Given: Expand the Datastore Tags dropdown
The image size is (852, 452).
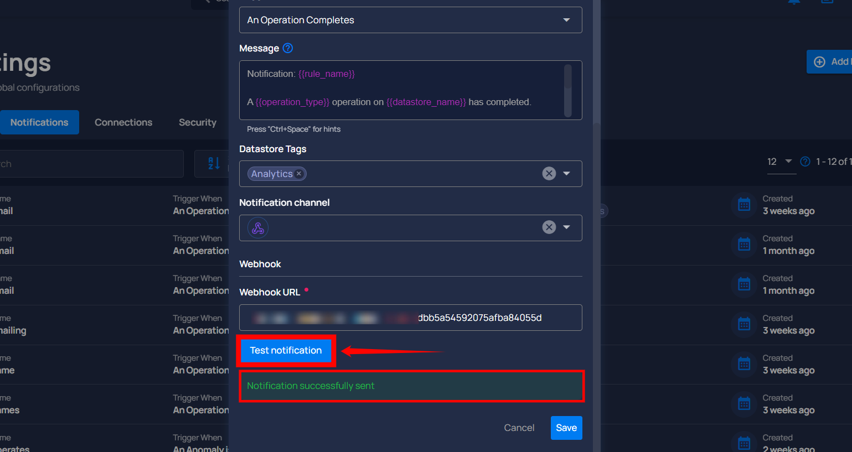Looking at the screenshot, I should click(566, 174).
